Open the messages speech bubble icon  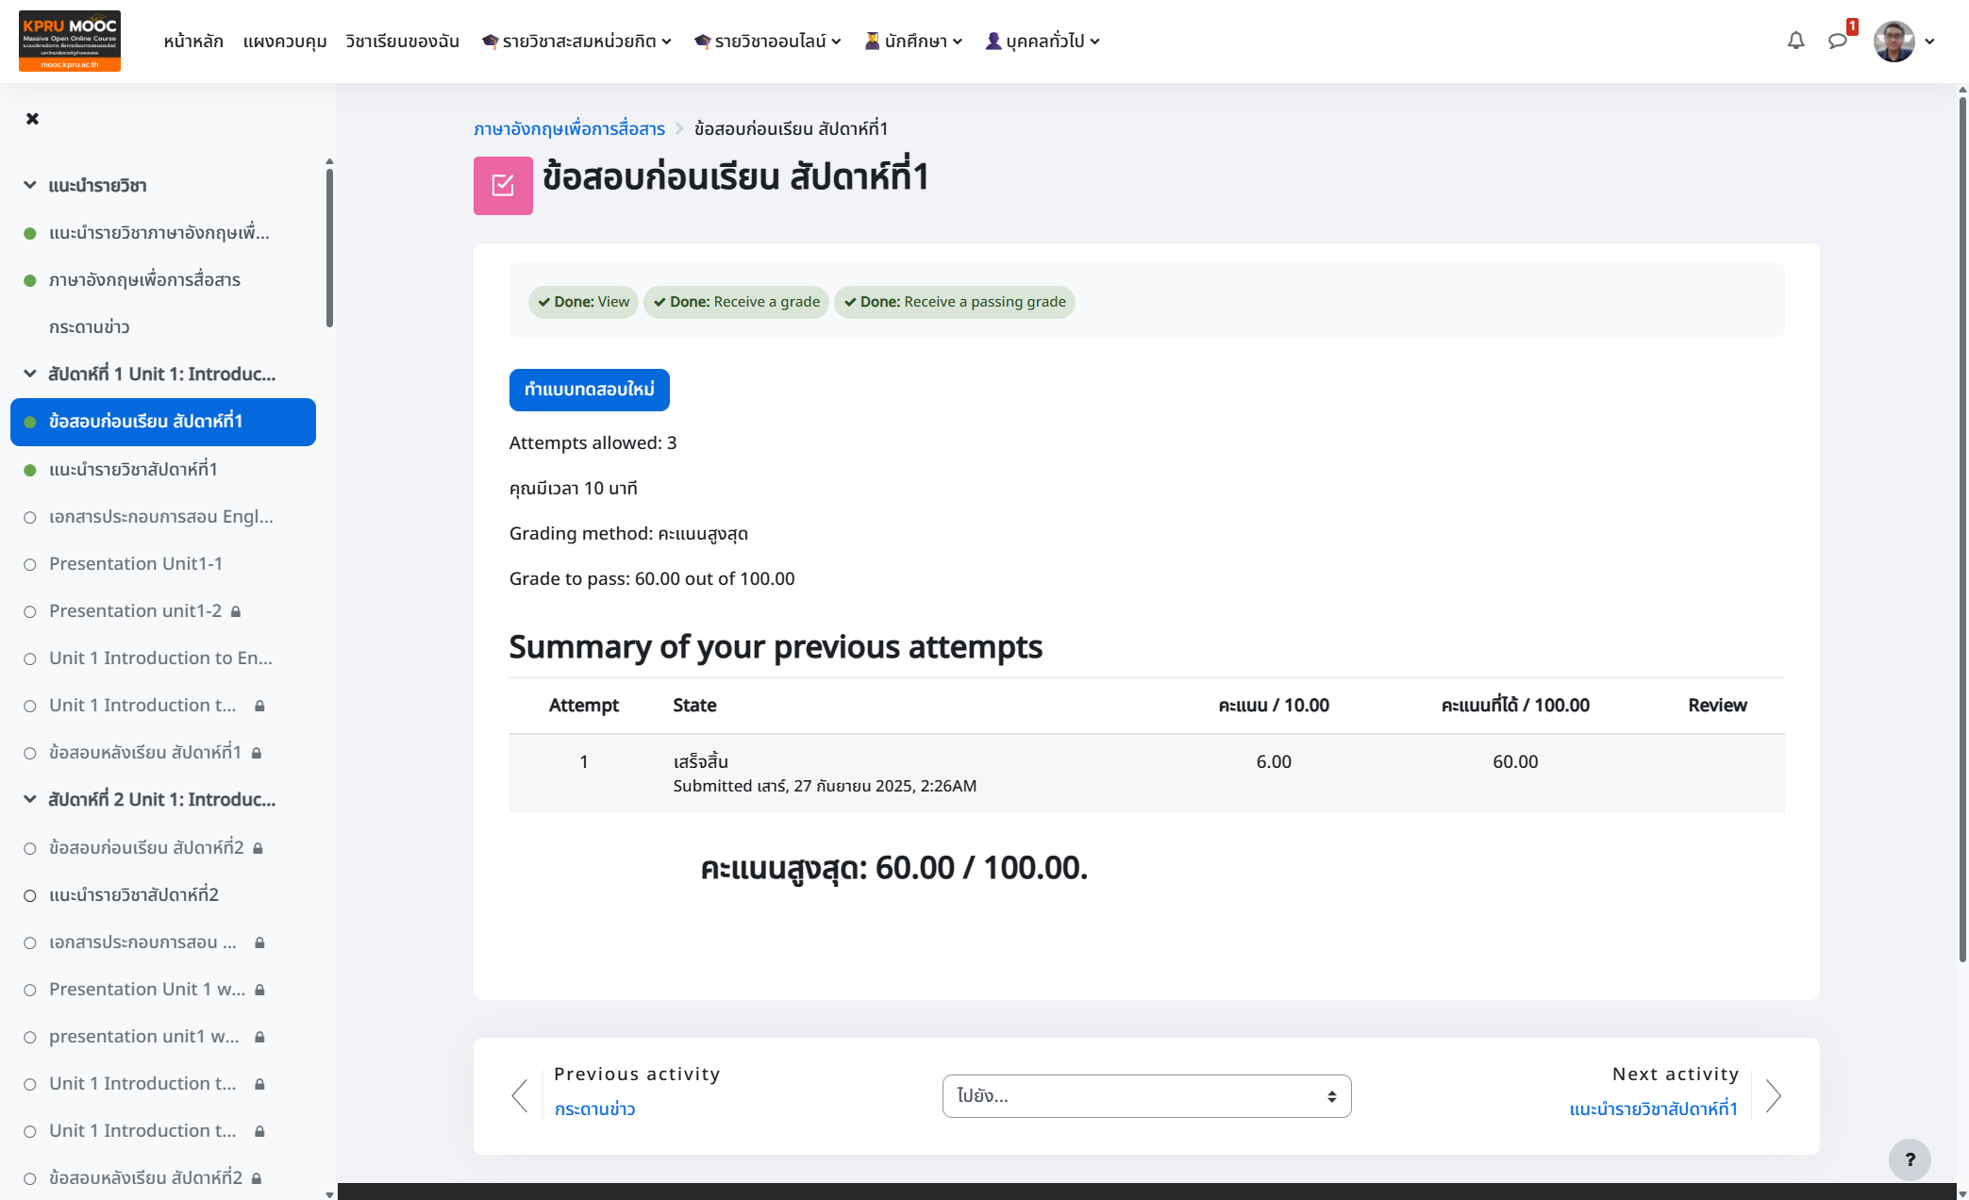1837,41
